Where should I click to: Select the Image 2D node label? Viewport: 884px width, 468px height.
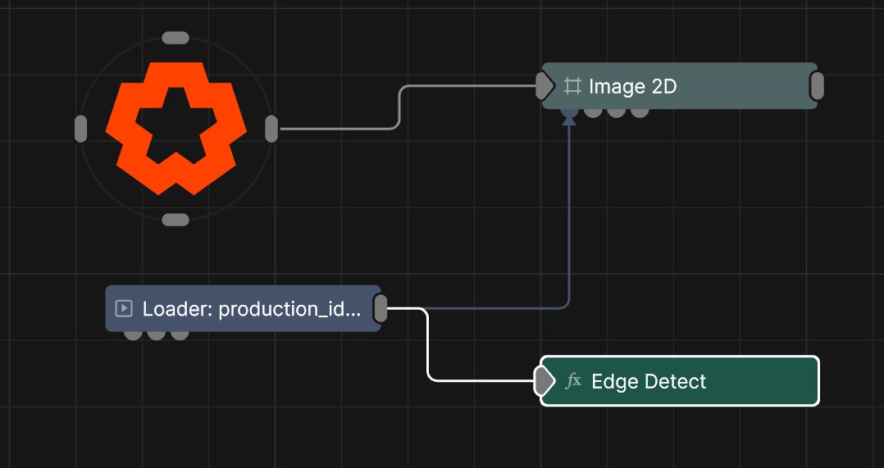click(x=632, y=86)
